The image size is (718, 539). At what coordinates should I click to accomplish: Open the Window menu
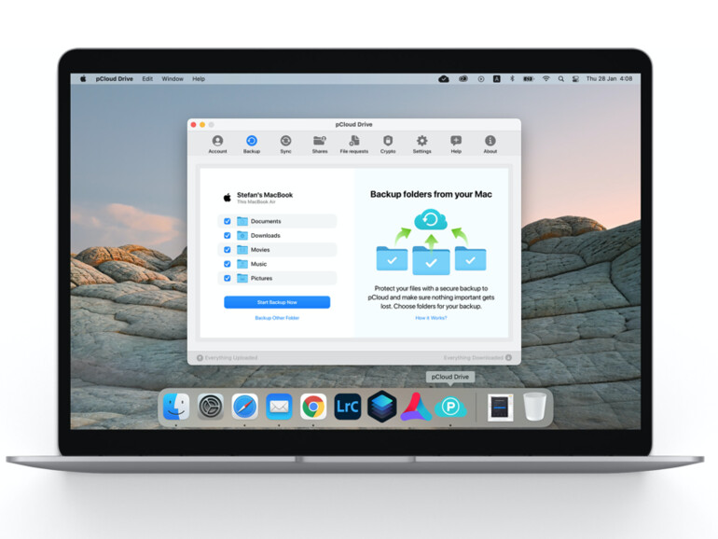(173, 78)
